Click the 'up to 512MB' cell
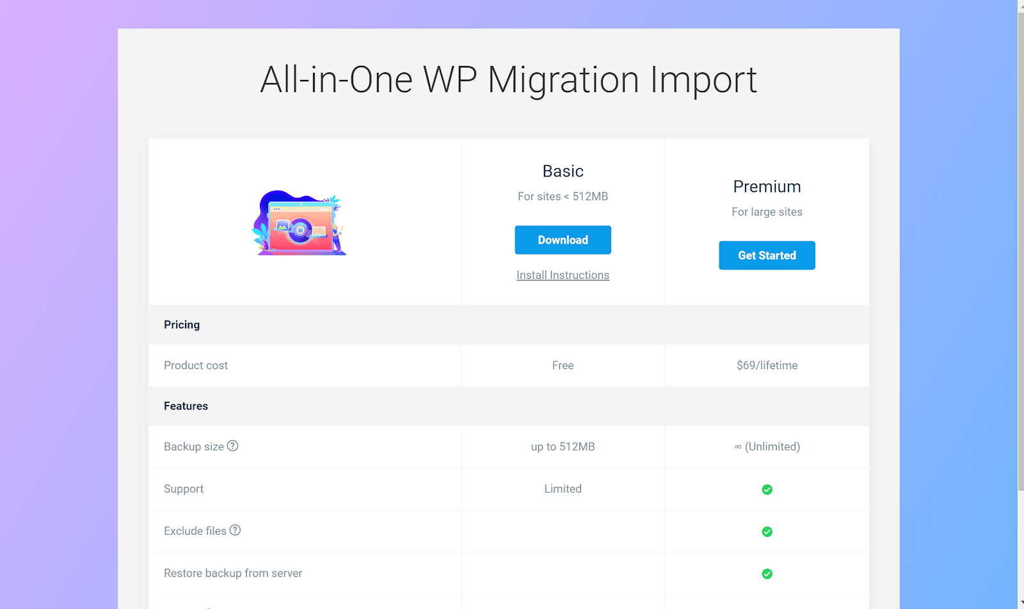The image size is (1024, 609). coord(563,447)
